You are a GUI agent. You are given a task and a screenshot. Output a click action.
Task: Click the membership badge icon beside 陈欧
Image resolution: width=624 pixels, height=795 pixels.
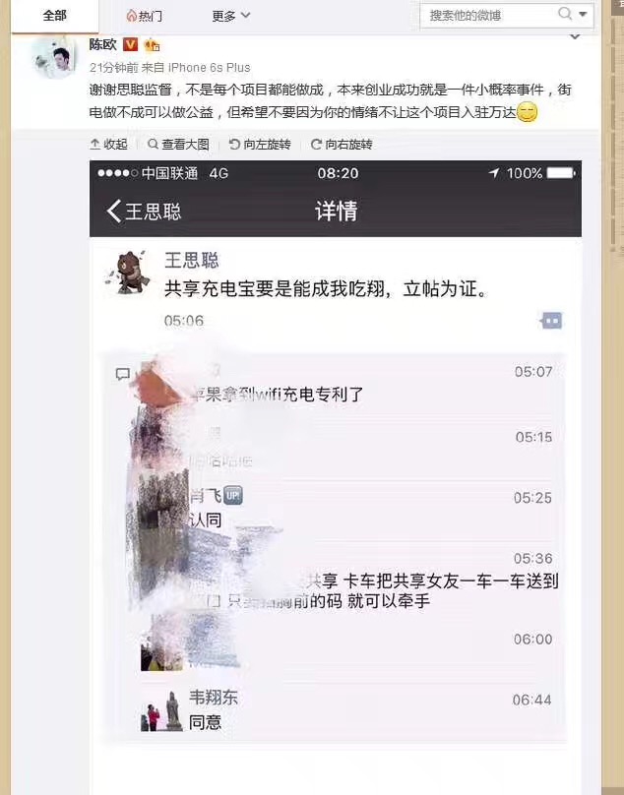[x=152, y=45]
